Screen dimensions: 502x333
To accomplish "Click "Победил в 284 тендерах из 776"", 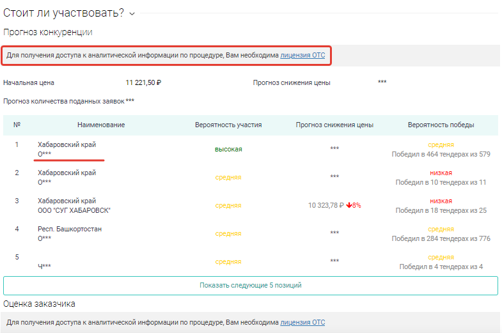I will click(441, 238).
